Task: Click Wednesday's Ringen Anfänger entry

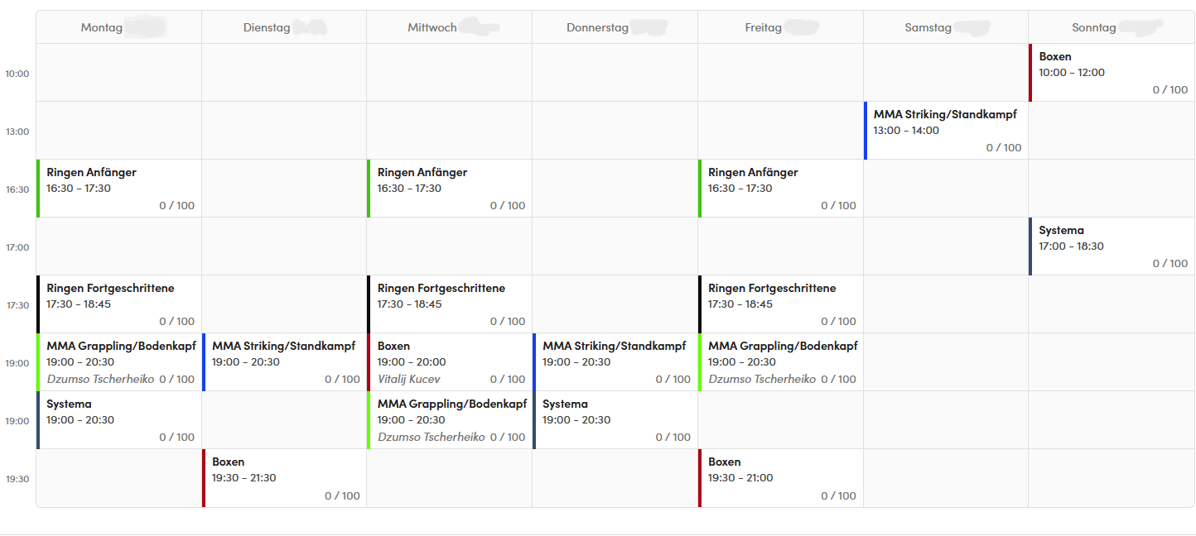Action: coord(450,189)
